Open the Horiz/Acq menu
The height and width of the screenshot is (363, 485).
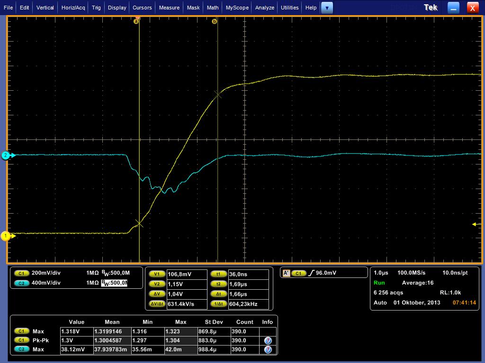pos(73,8)
